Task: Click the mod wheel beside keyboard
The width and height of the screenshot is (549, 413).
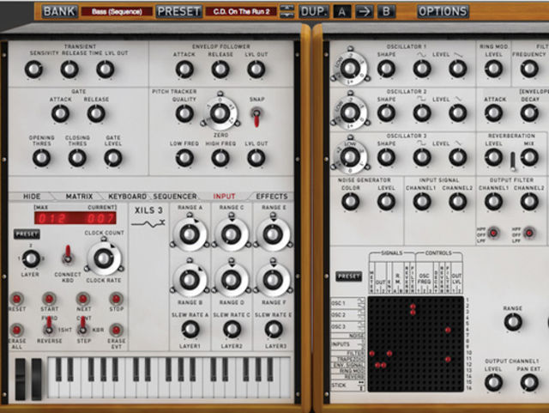Action: click(36, 379)
